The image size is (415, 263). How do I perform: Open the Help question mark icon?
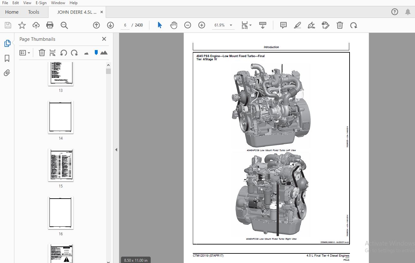click(395, 12)
